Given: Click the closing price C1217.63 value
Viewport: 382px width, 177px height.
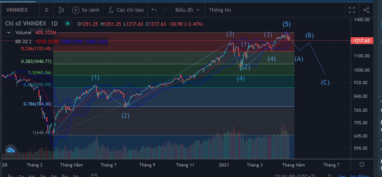Looking at the screenshot, I should coord(156,24).
